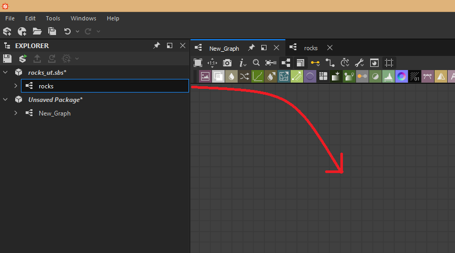The width and height of the screenshot is (455, 253).
Task: Undo the last action
Action: (68, 31)
